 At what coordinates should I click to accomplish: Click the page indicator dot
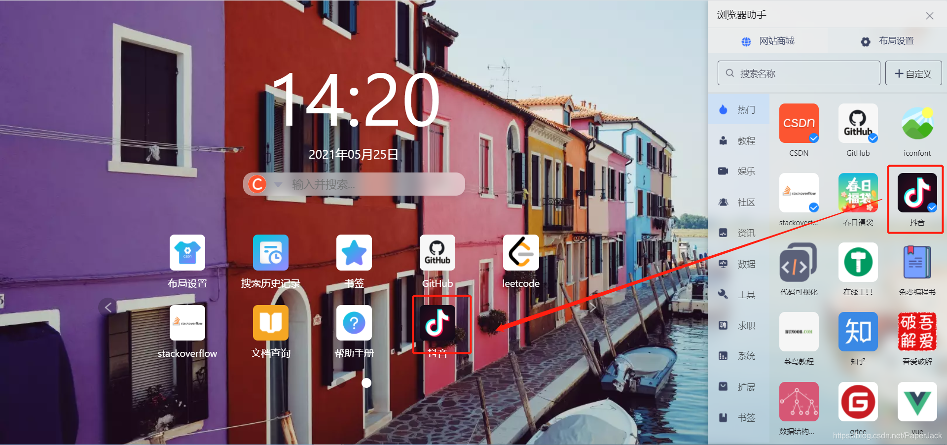(366, 383)
